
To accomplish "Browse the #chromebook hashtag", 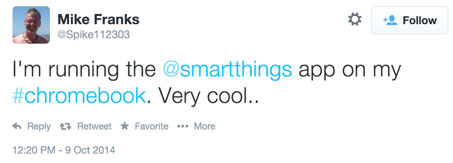I will [79, 96].
